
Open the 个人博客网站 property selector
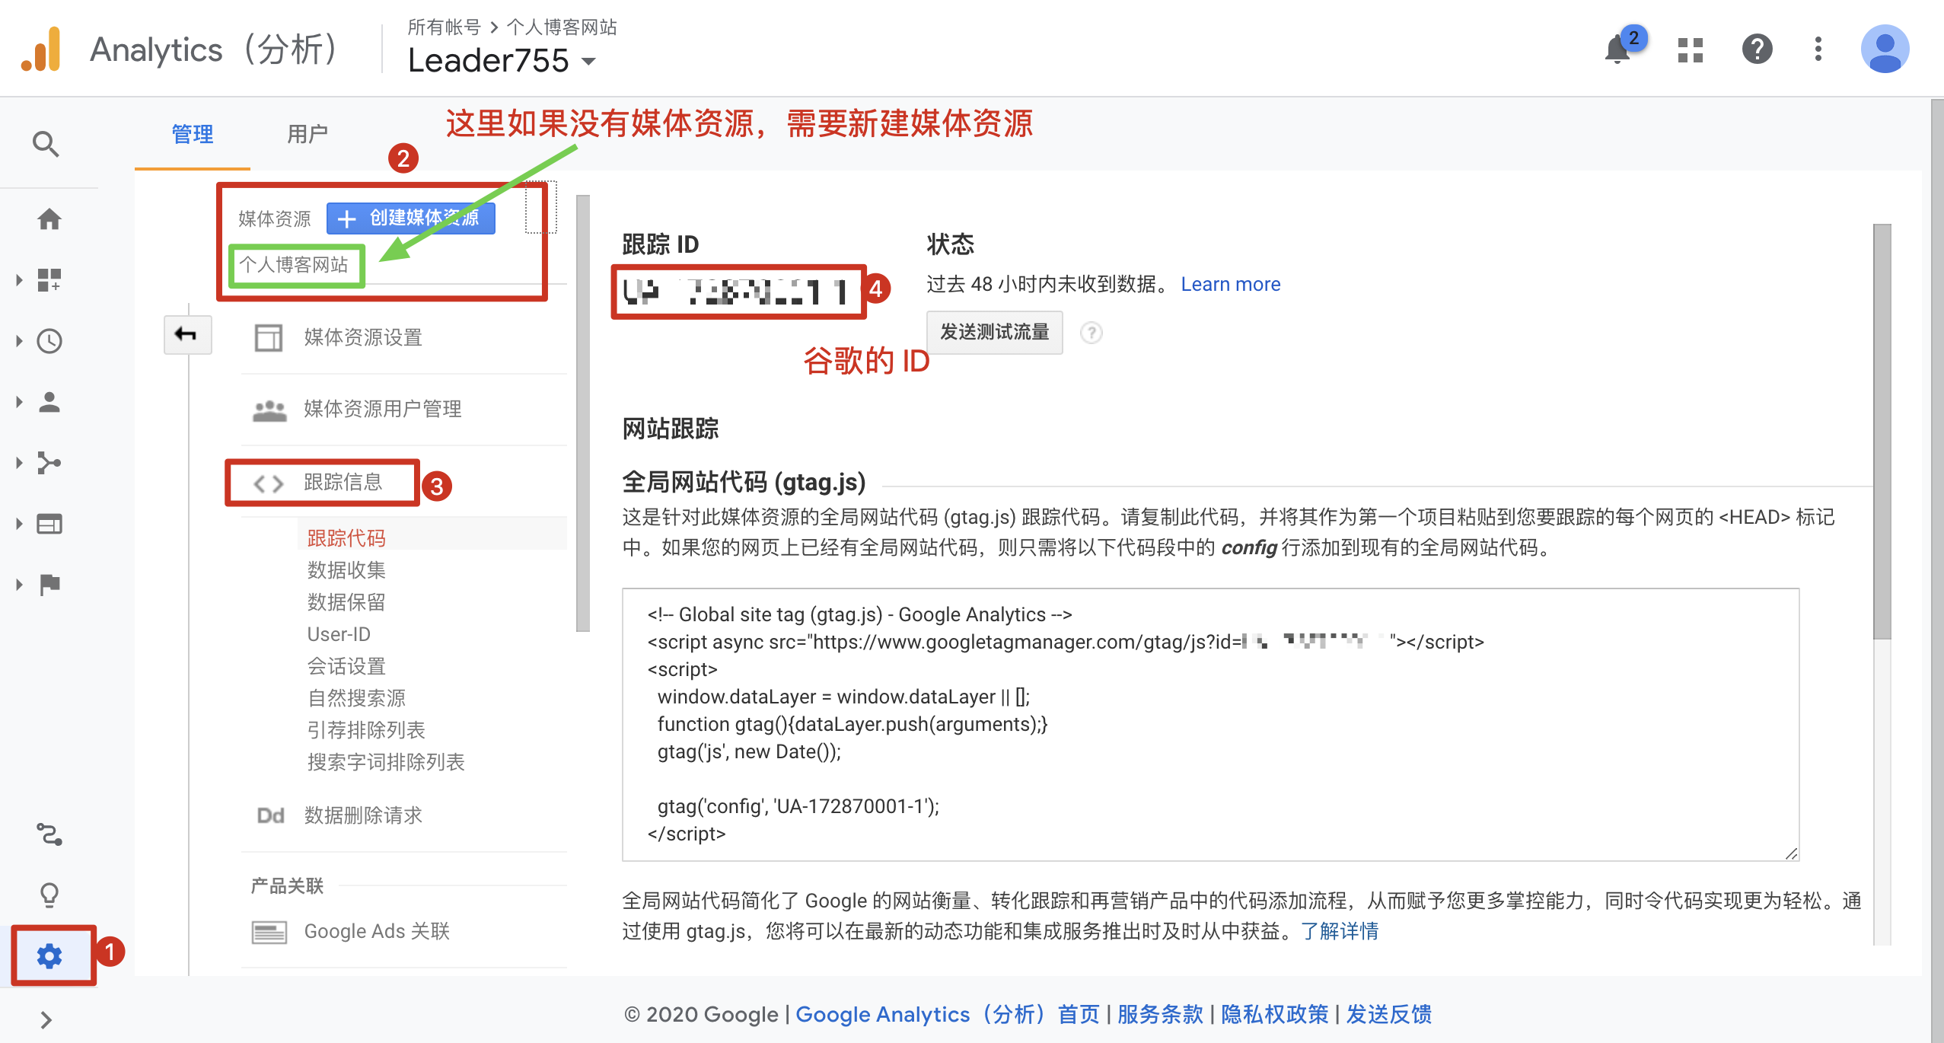[x=295, y=265]
